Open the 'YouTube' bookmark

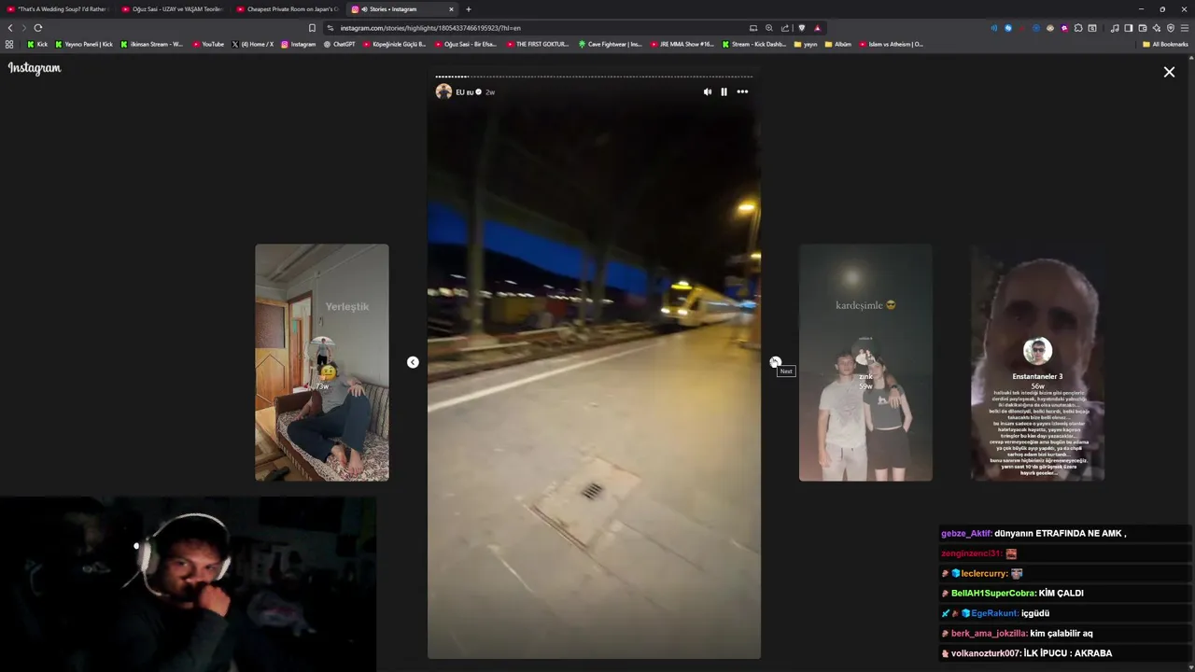click(208, 44)
